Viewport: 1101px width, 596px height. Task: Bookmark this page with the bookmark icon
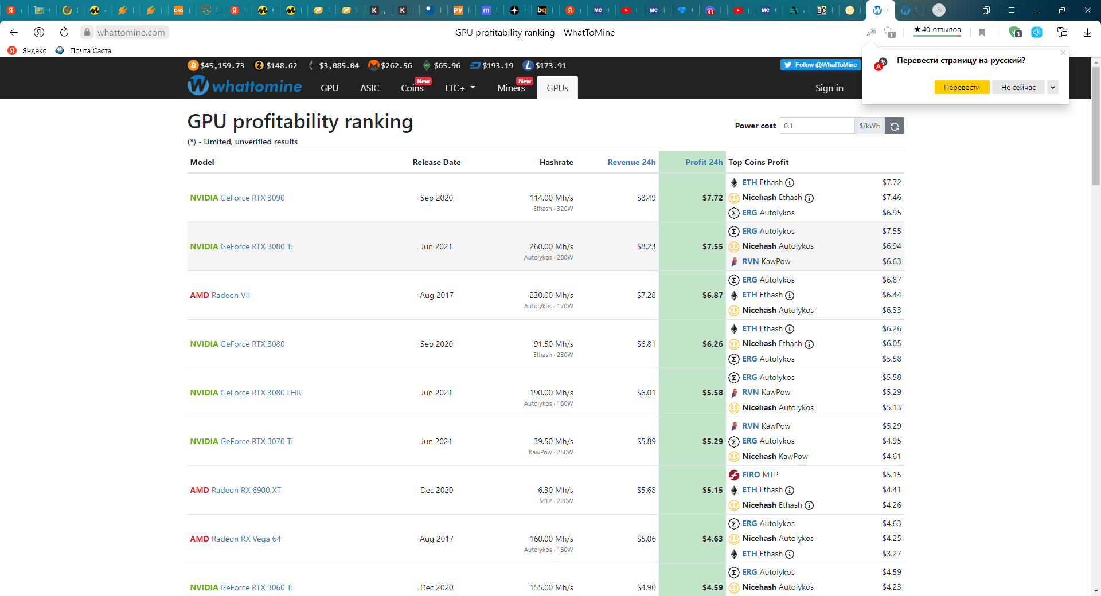[x=982, y=32]
